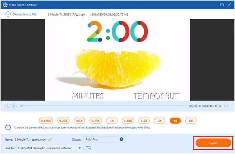Click the playback progress slider handle
This screenshot has width=235, height=154.
point(22,106)
